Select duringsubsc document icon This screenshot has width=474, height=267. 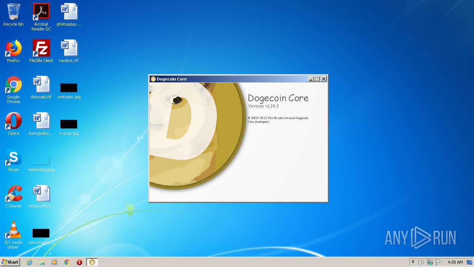[41, 124]
